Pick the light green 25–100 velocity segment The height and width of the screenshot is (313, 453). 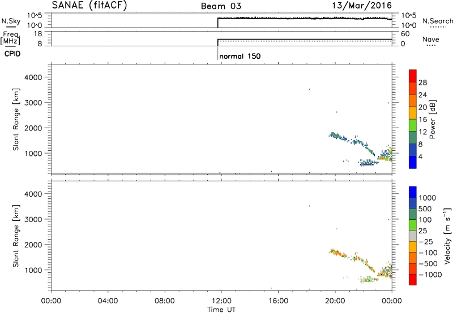[413, 225]
